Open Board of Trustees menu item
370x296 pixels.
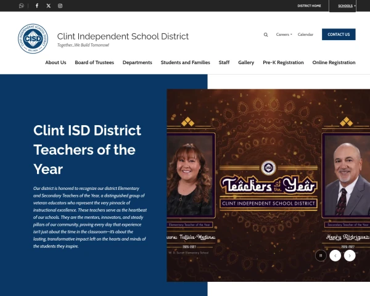94,62
